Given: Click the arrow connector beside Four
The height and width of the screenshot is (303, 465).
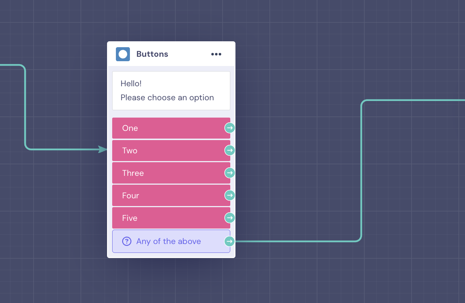Looking at the screenshot, I should tap(230, 195).
